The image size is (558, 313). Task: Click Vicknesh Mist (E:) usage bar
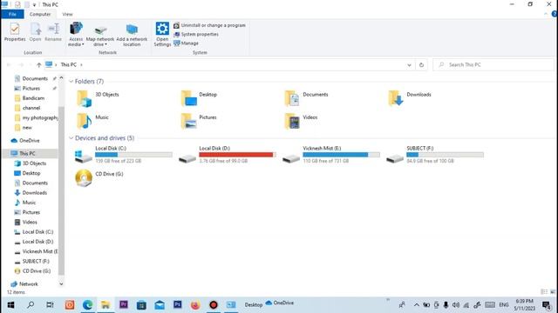click(x=341, y=155)
